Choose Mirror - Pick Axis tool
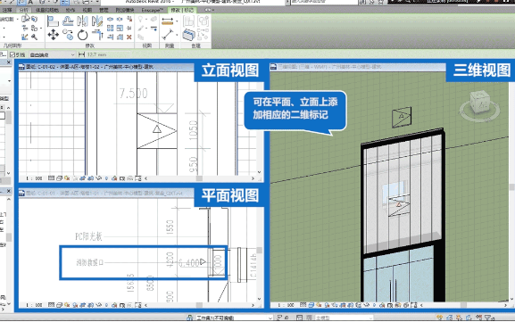This screenshot has height=322, width=515. (82, 21)
